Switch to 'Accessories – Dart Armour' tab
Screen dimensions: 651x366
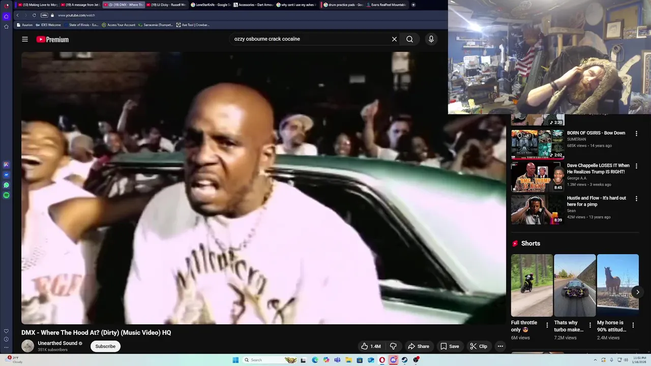253,5
